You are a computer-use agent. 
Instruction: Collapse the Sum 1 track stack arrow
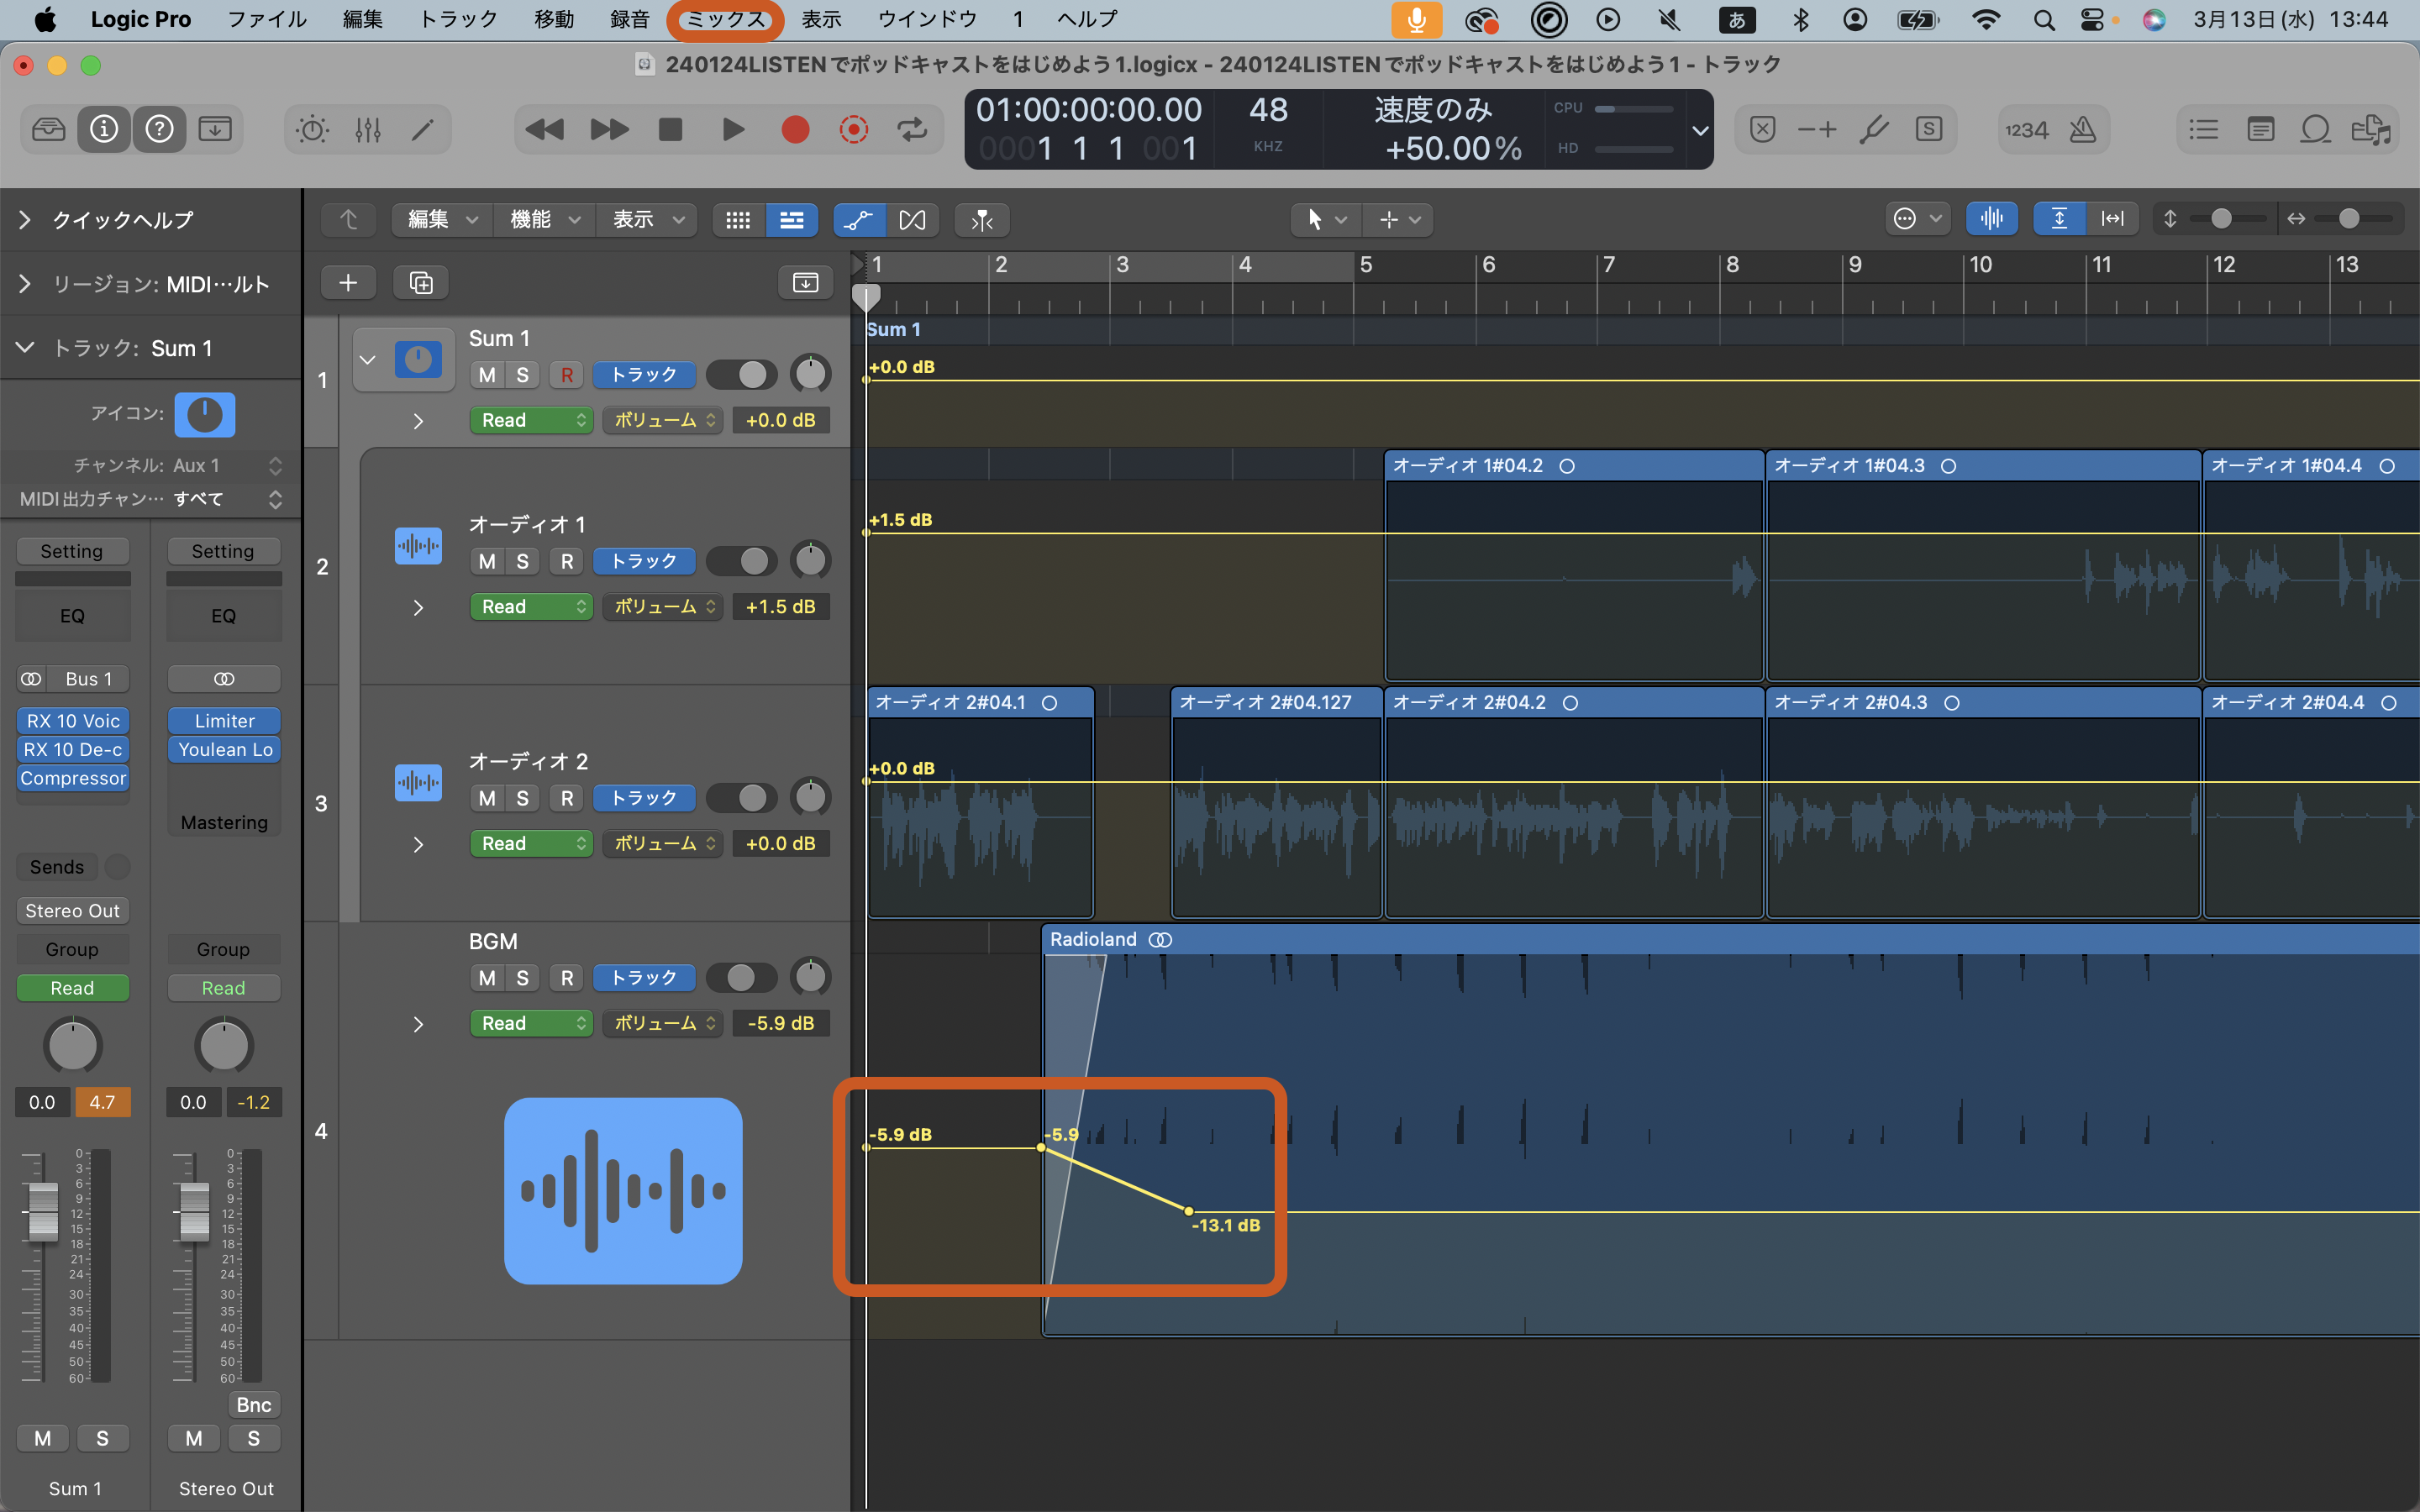point(368,360)
